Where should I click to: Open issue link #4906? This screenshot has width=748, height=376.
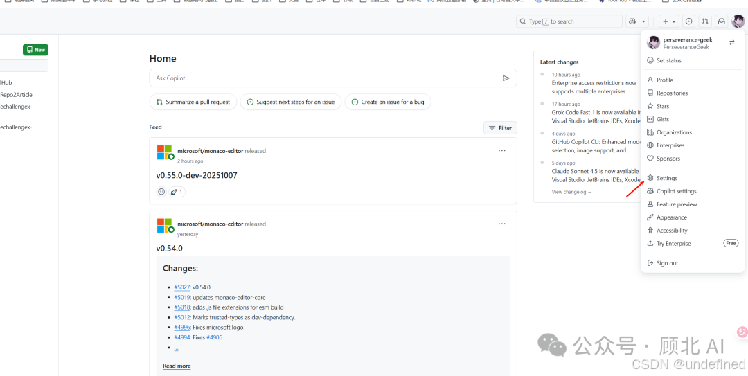(214, 337)
